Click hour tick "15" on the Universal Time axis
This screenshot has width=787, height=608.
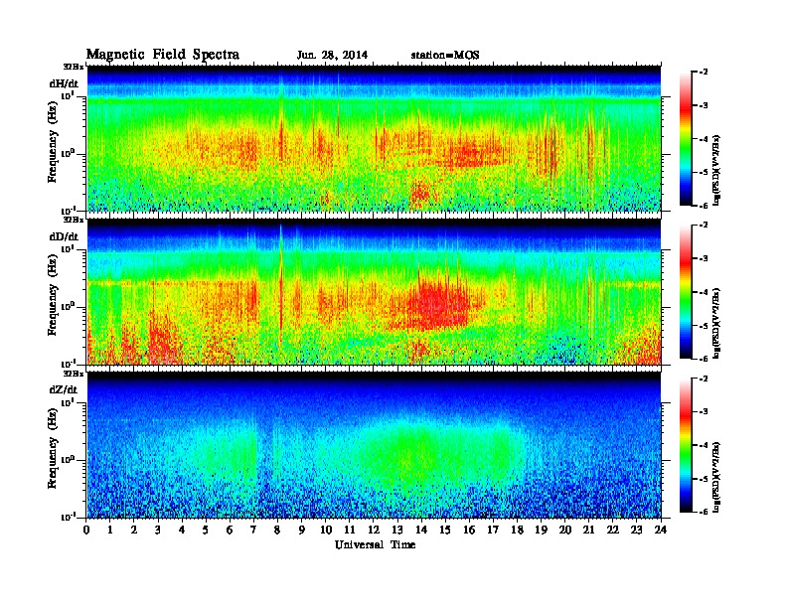click(x=446, y=531)
